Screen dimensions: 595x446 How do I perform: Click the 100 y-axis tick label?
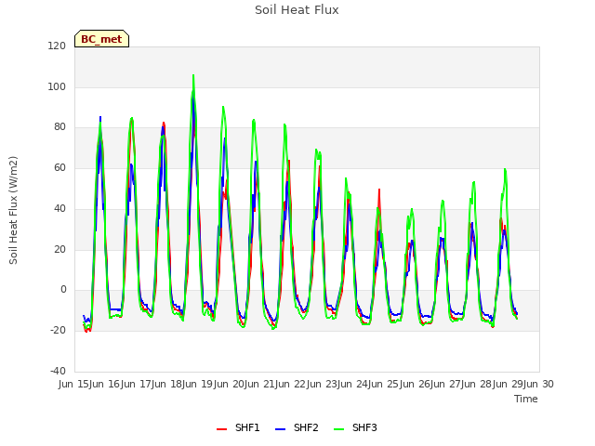[57, 86]
